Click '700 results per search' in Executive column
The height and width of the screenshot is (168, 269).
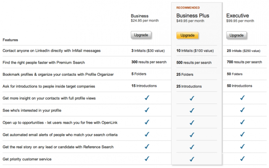[x=244, y=62]
